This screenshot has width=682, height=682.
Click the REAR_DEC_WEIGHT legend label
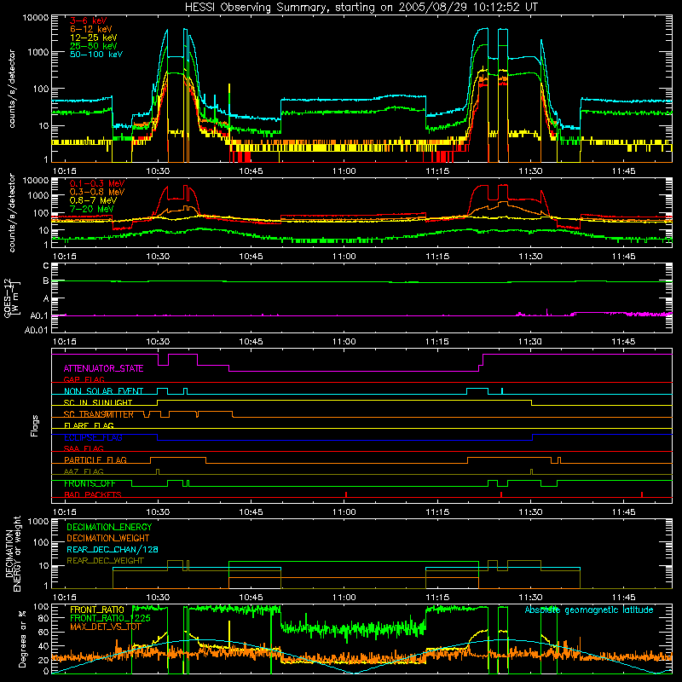[x=105, y=561]
